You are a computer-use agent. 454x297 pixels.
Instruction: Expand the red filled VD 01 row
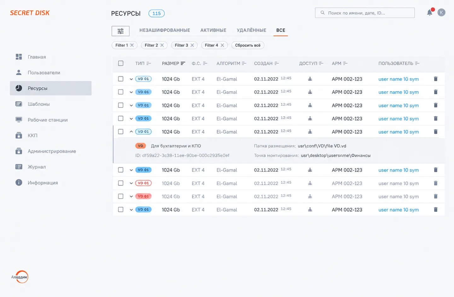pos(131,196)
